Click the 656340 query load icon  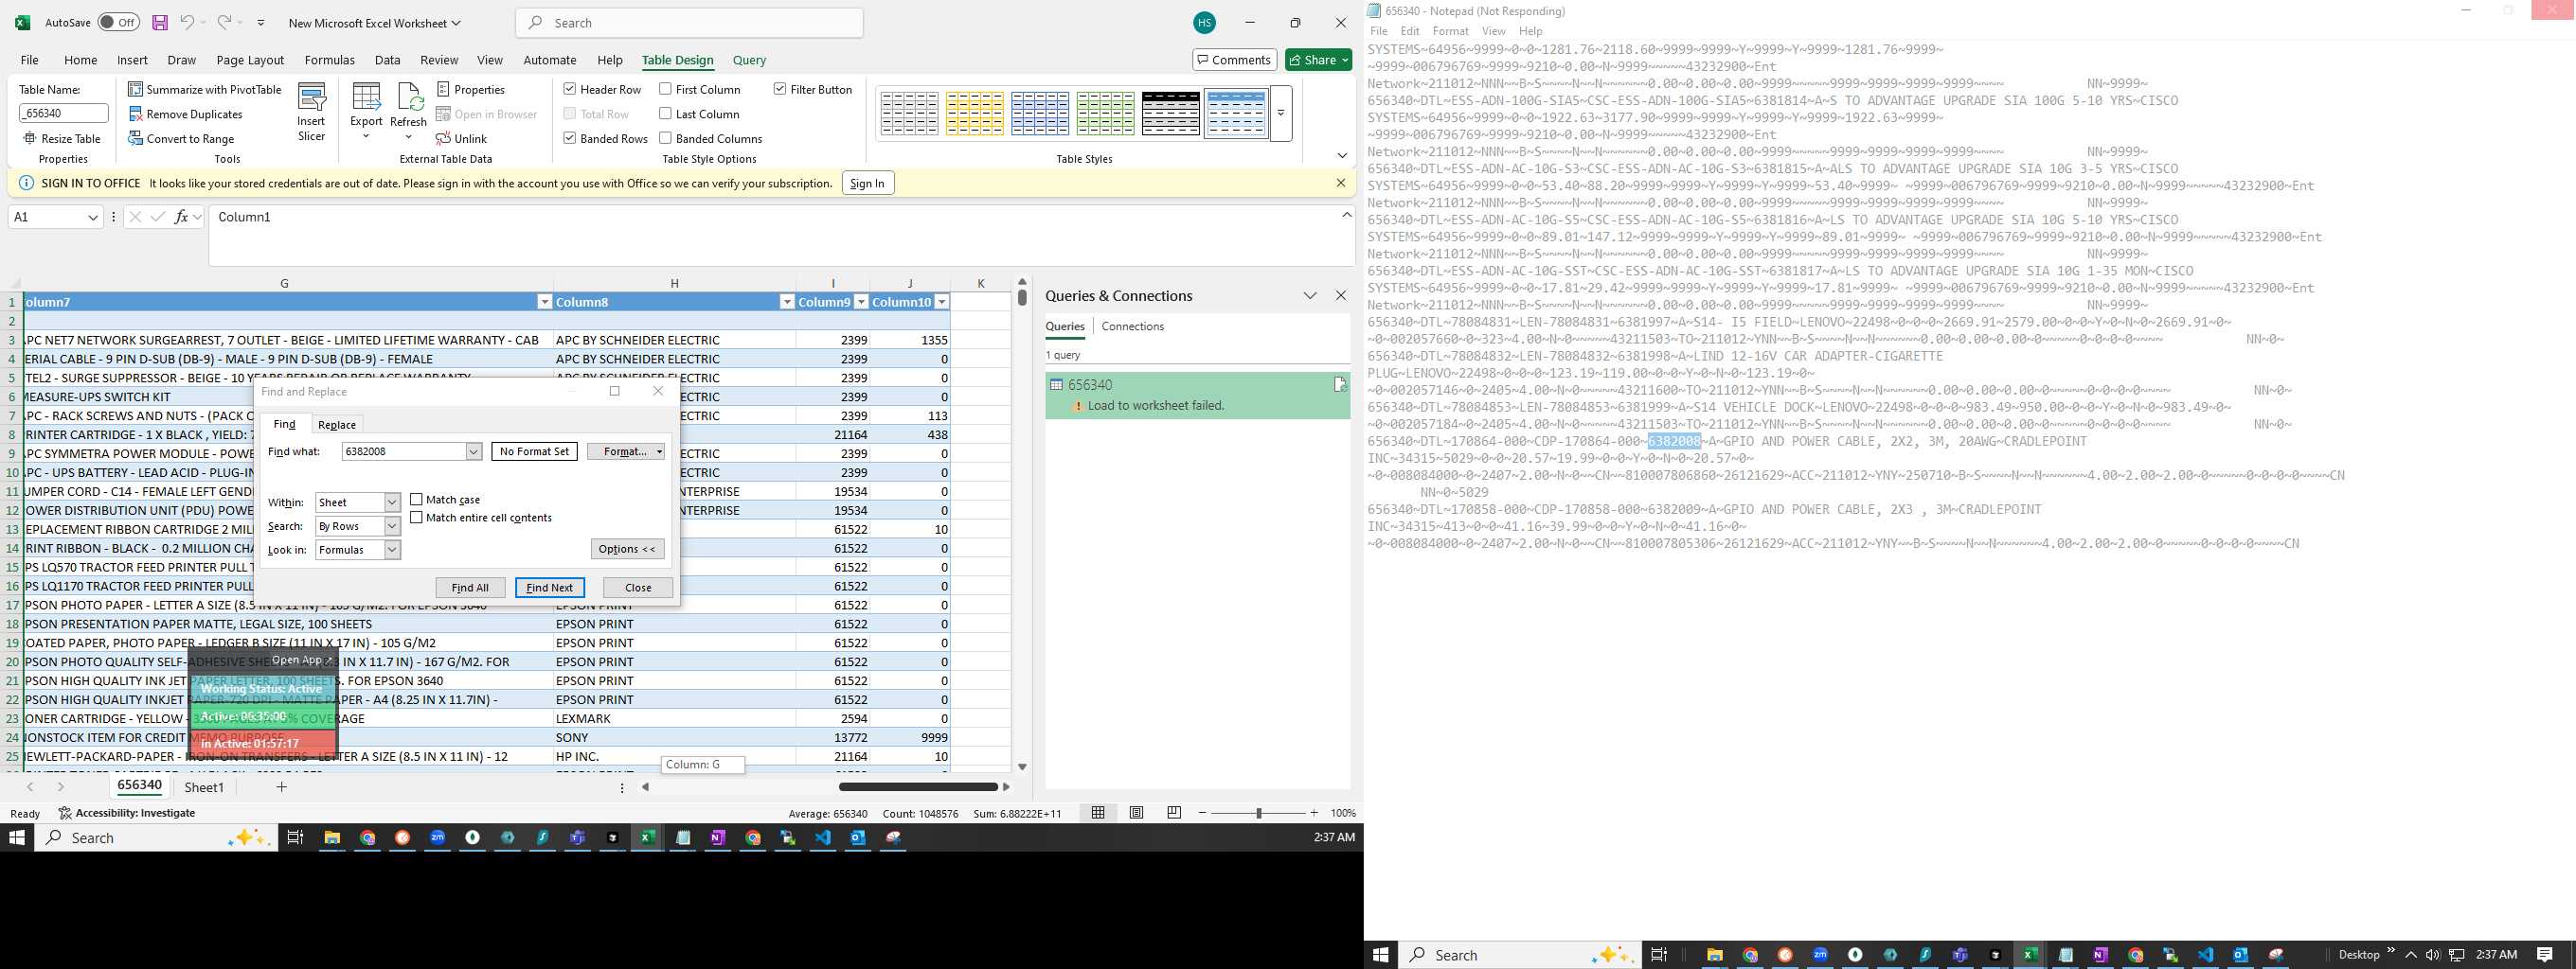(1339, 384)
